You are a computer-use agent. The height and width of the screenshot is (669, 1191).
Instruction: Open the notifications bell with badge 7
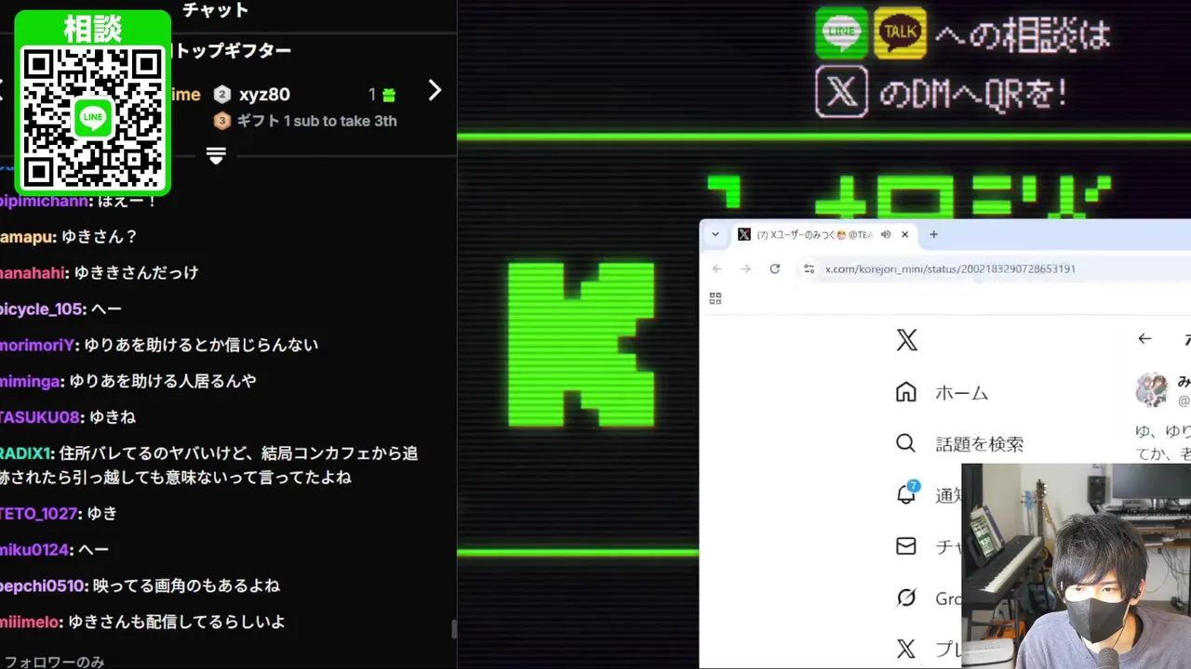coord(907,493)
